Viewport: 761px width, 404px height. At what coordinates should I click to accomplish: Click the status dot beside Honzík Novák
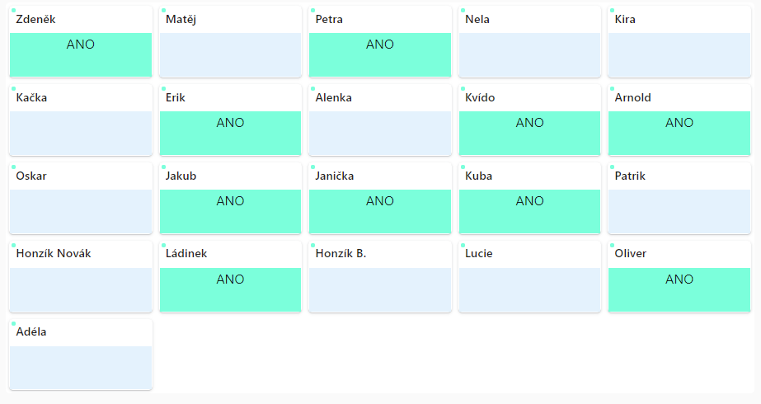point(13,245)
